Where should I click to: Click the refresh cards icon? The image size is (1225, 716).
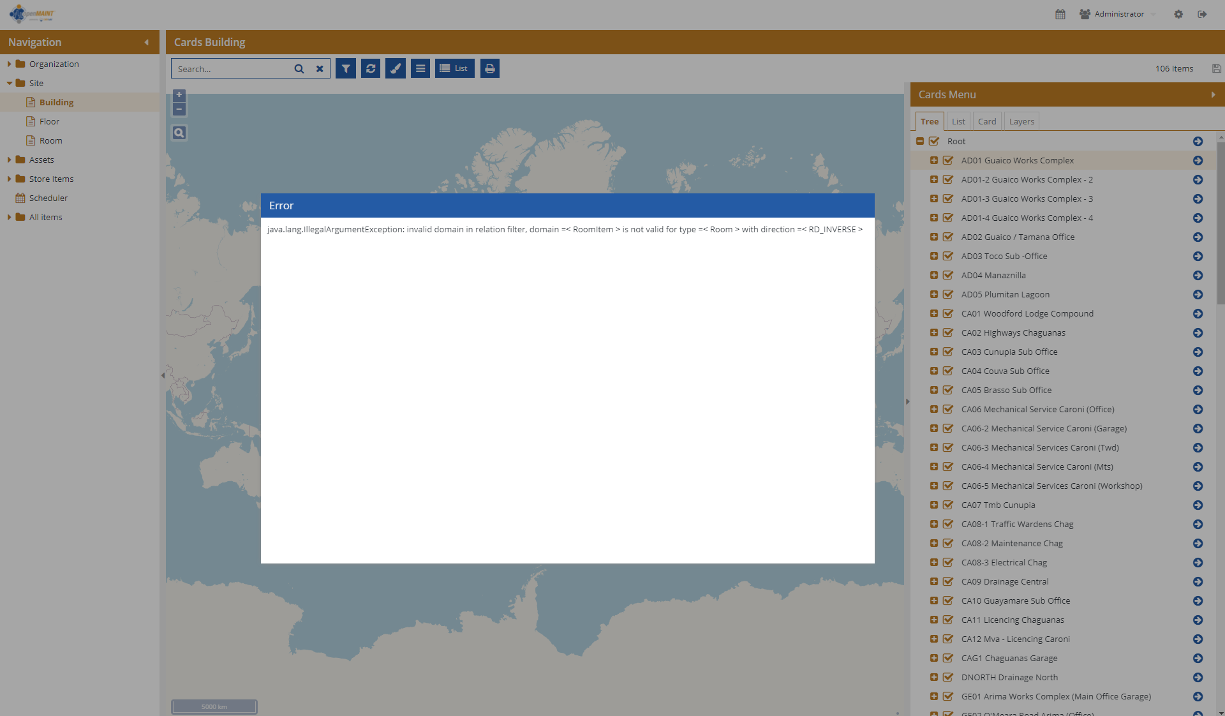371,68
